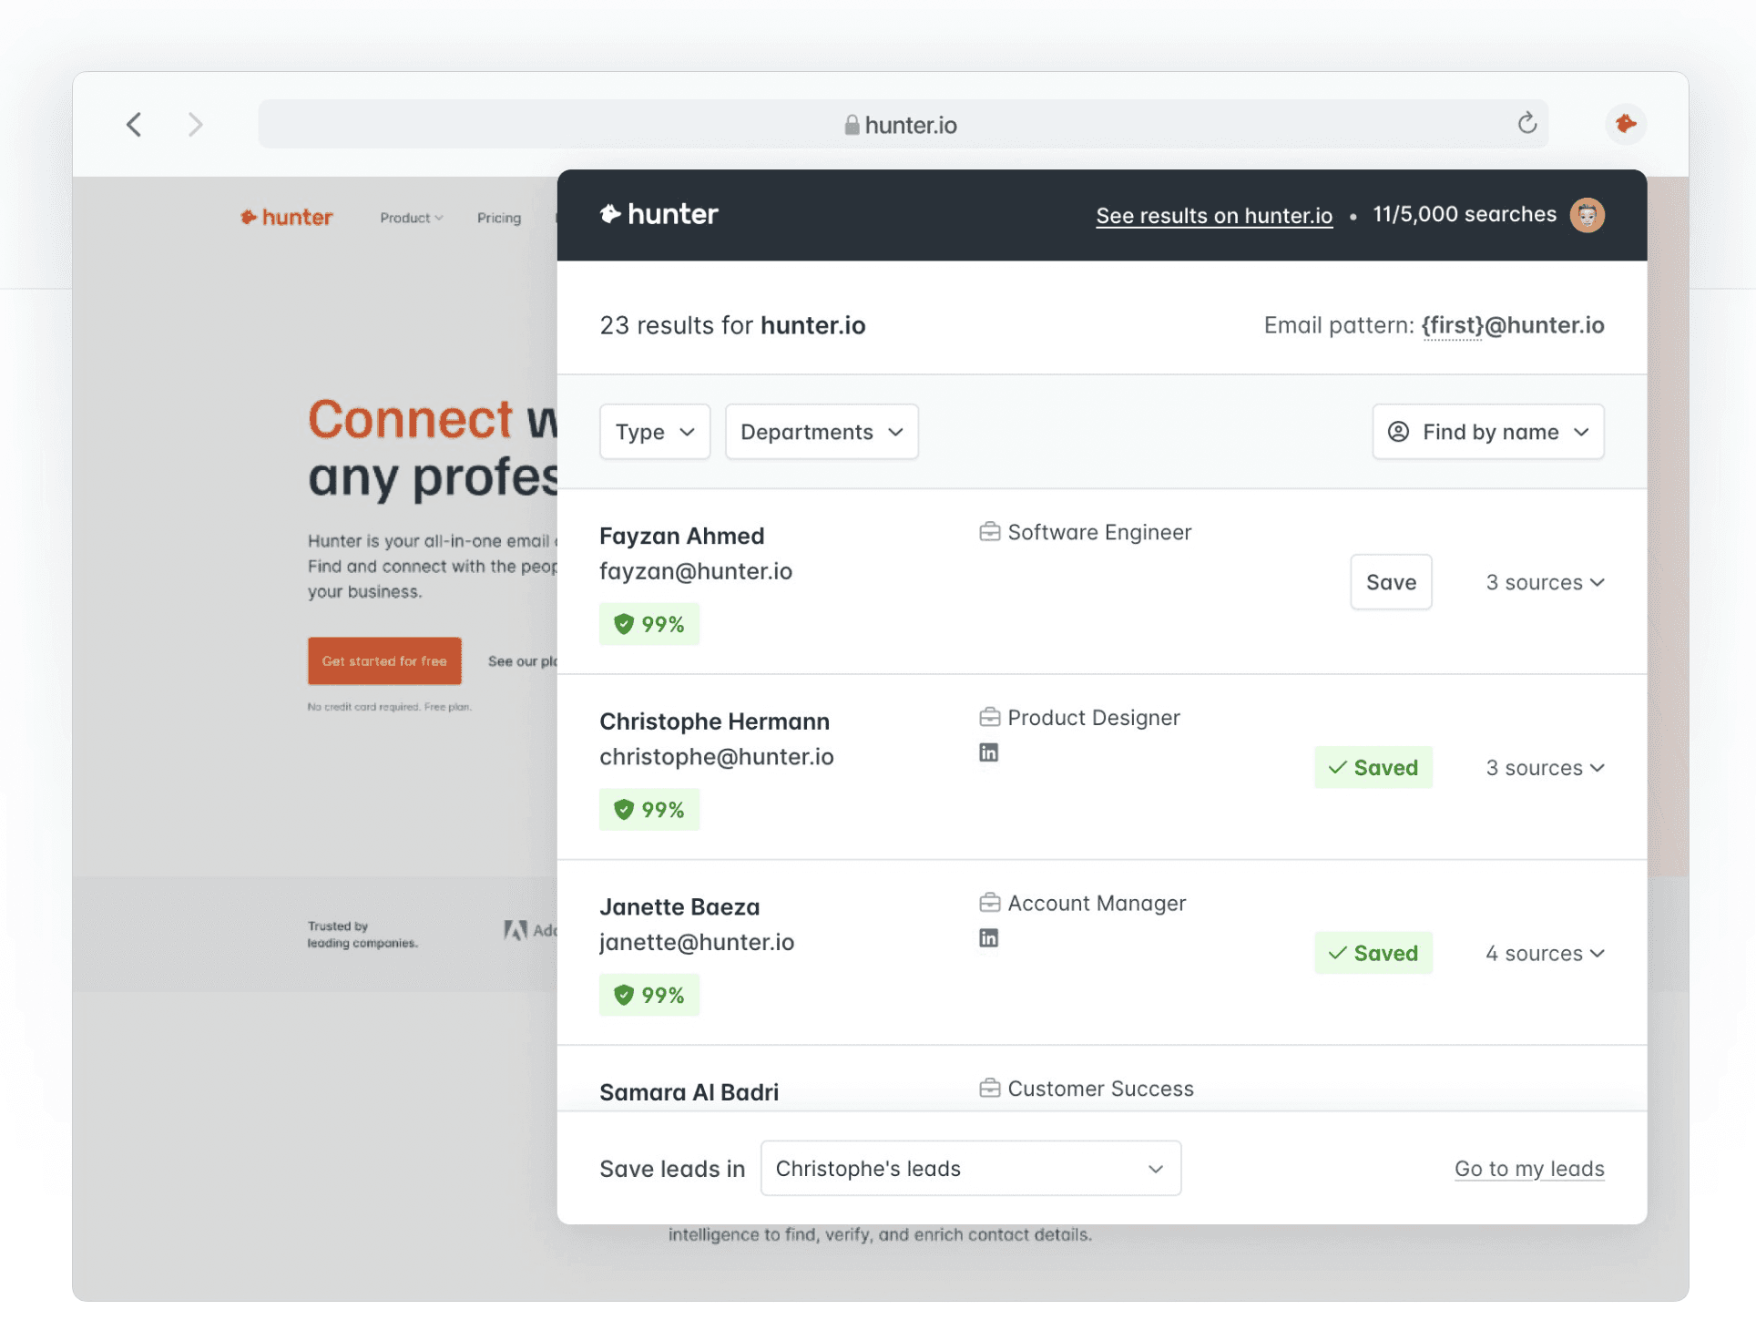Click the Hunter extension icon in browser toolbar
Viewport: 1756px width, 1330px height.
(1626, 123)
